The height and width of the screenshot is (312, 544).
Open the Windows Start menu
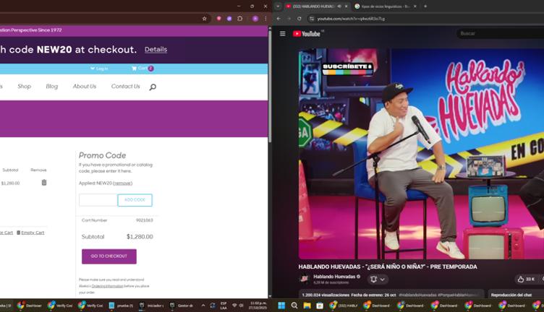pos(281,305)
